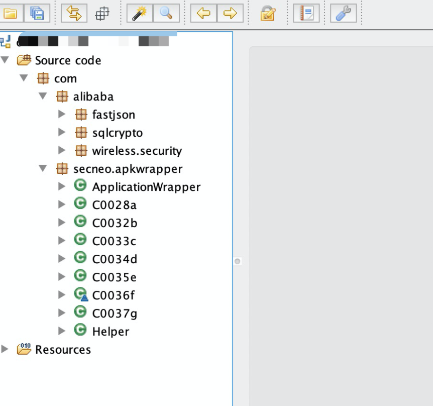This screenshot has height=410, width=436.
Task: Select the com package label
Action: pyautogui.click(x=66, y=79)
